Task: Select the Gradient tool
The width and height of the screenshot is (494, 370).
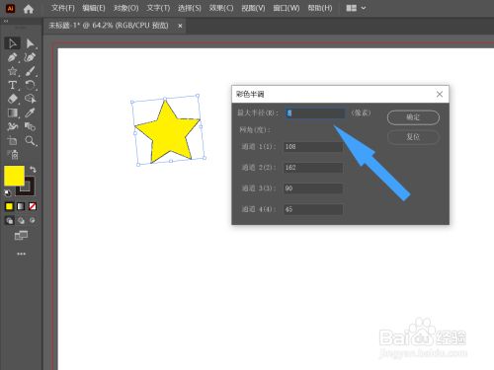Action: [13, 112]
